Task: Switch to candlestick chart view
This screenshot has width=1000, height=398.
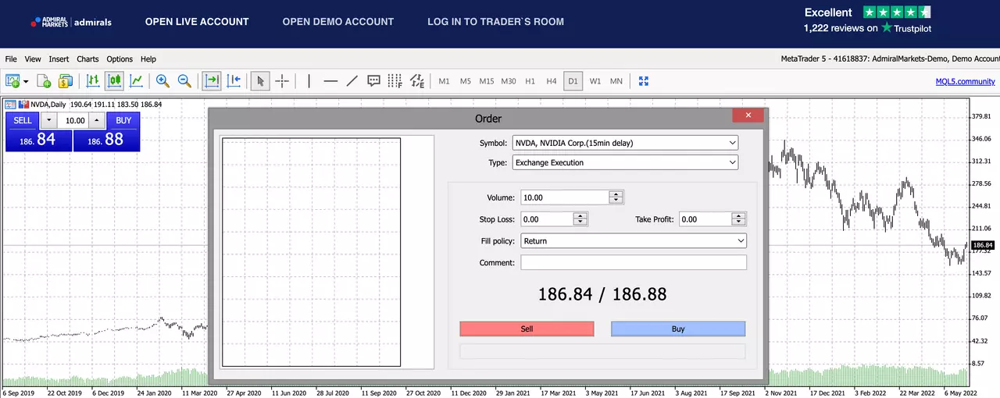Action: pyautogui.click(x=115, y=80)
